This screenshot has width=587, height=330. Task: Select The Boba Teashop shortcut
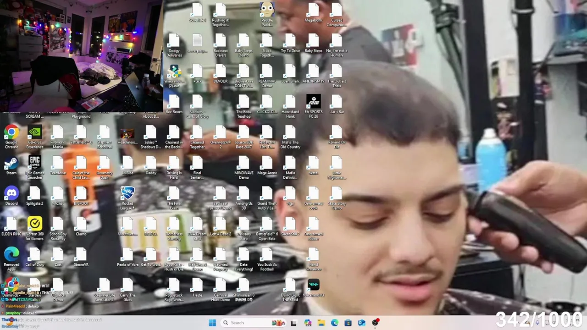pyautogui.click(x=244, y=107)
